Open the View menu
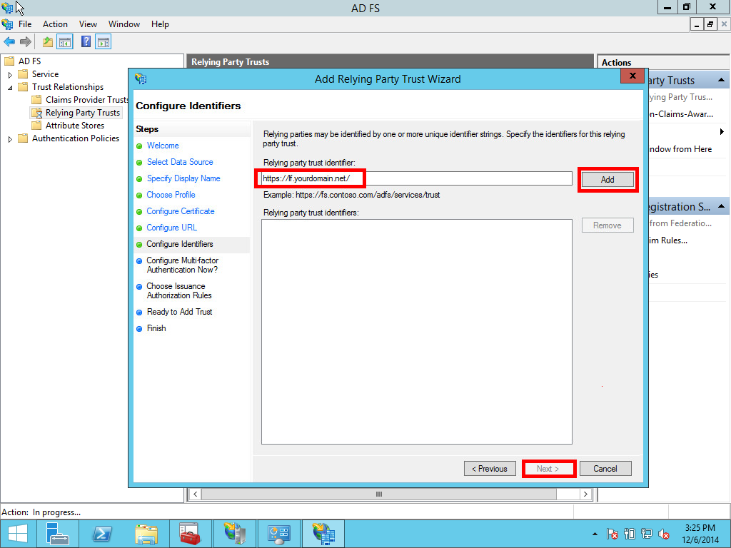Image resolution: width=731 pixels, height=548 pixels. pos(88,24)
